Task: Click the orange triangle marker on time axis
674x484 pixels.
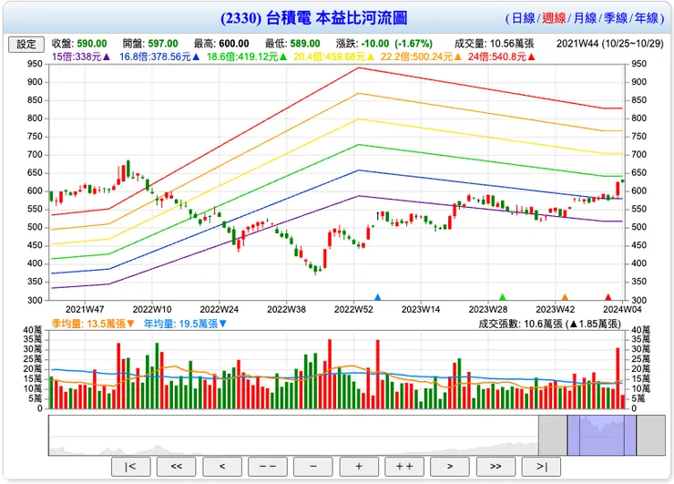Action: tap(565, 297)
